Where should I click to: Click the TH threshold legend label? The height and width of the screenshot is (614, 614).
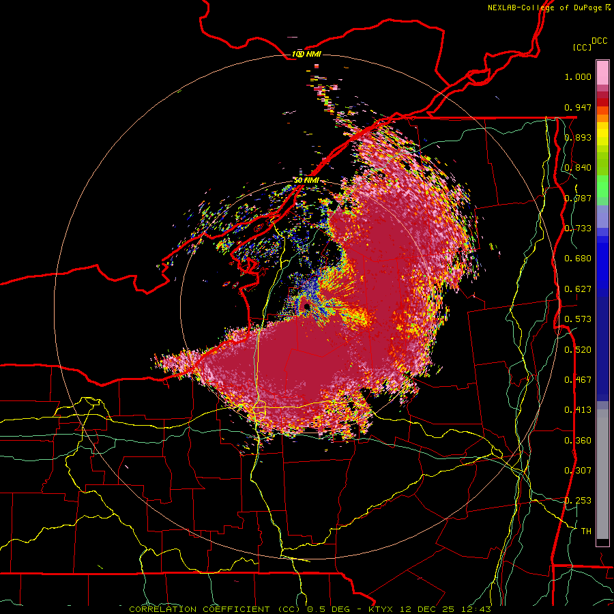point(586,531)
